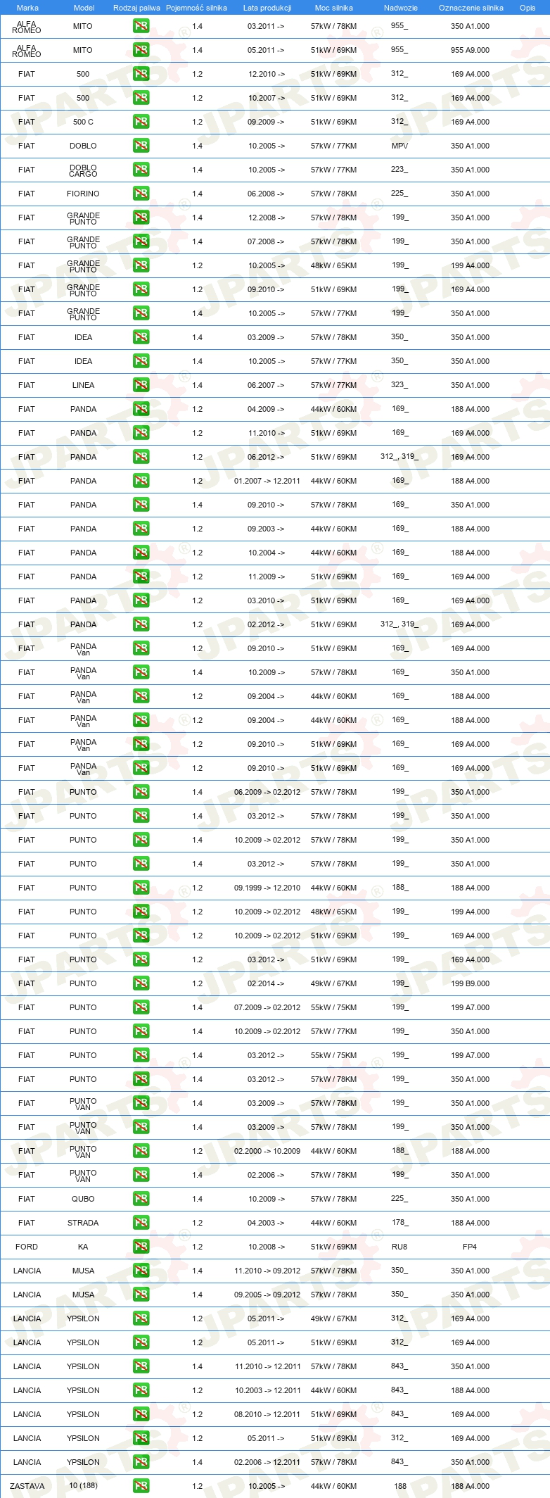Select fuel icon in Grande Punto 12.2008 row
The height and width of the screenshot is (1498, 550).
(x=141, y=218)
